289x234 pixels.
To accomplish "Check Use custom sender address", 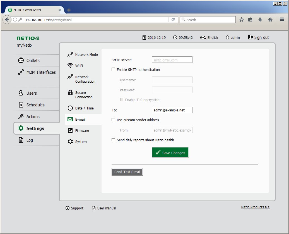I will pos(113,120).
